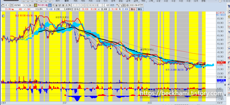Choose the 120 interval button
Screen dimensions: 230x105
click(x=96, y=5)
